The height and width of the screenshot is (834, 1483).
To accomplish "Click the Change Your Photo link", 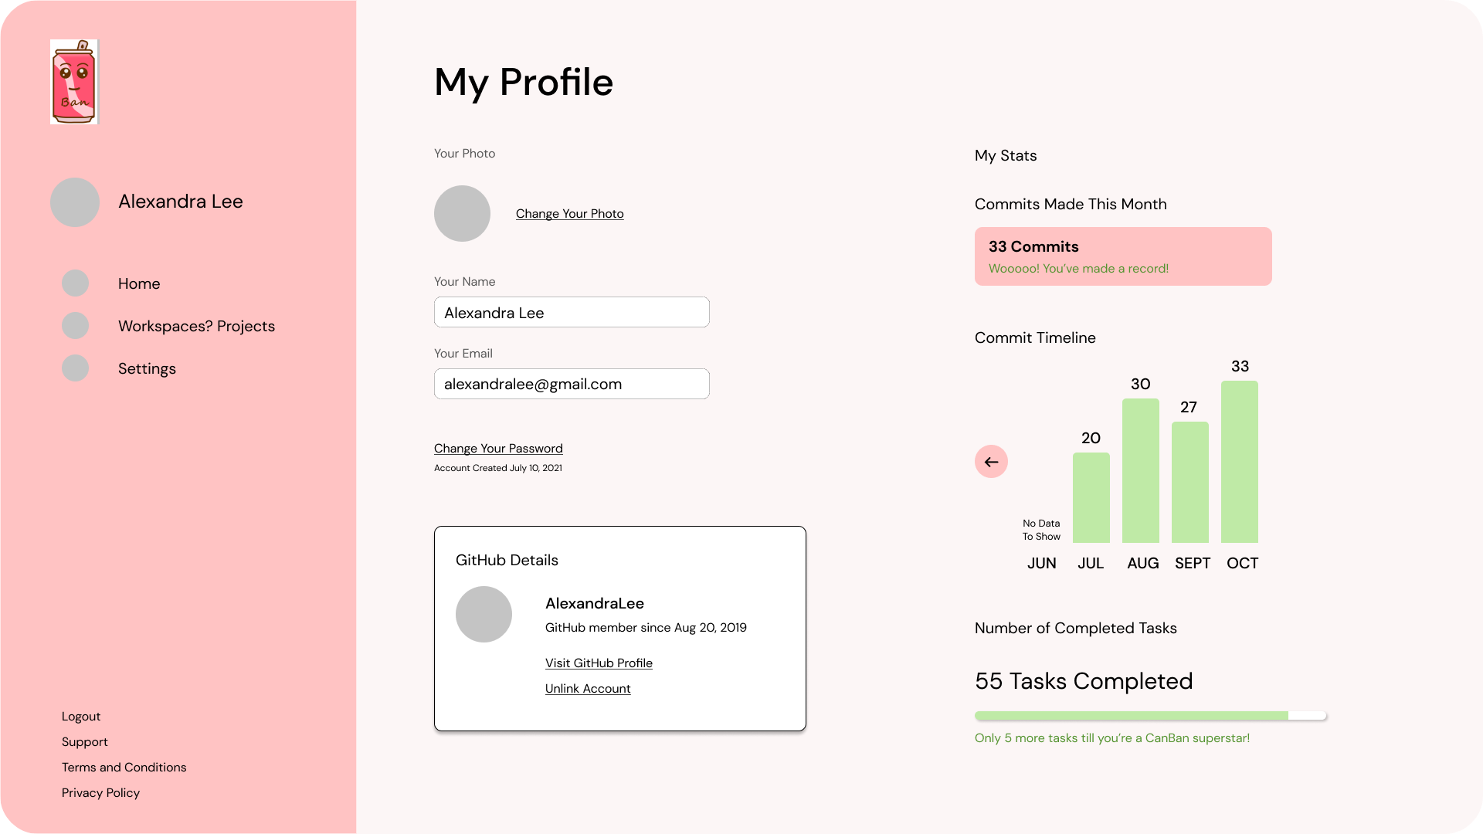I will pyautogui.click(x=570, y=214).
